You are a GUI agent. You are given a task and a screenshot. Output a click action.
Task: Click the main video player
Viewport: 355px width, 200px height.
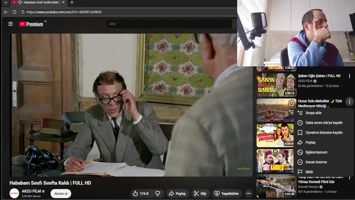(131, 105)
